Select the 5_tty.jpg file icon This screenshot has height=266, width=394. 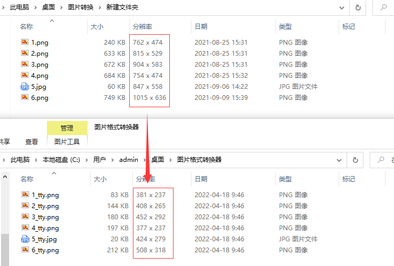(25, 239)
